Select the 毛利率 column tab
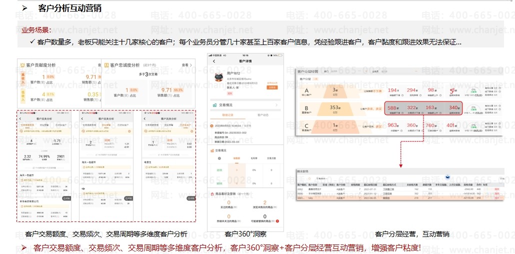 click(x=253, y=158)
